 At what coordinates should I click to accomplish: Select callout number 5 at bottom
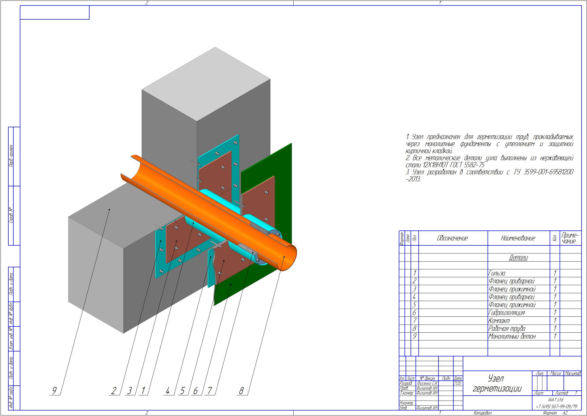point(182,391)
